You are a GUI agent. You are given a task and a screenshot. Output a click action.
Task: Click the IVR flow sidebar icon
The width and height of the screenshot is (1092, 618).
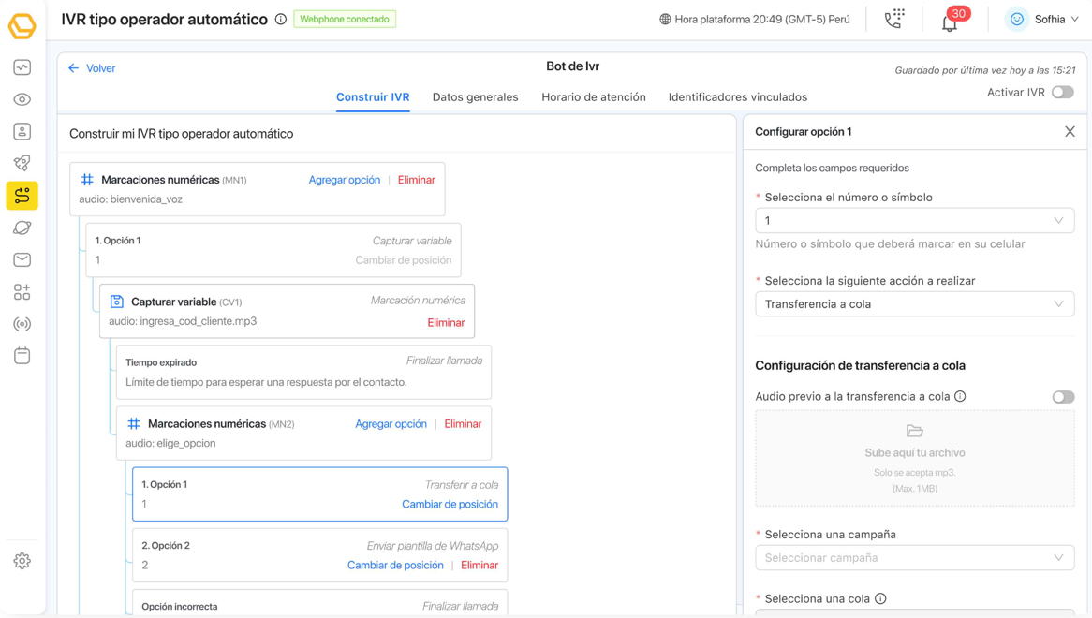click(x=22, y=195)
